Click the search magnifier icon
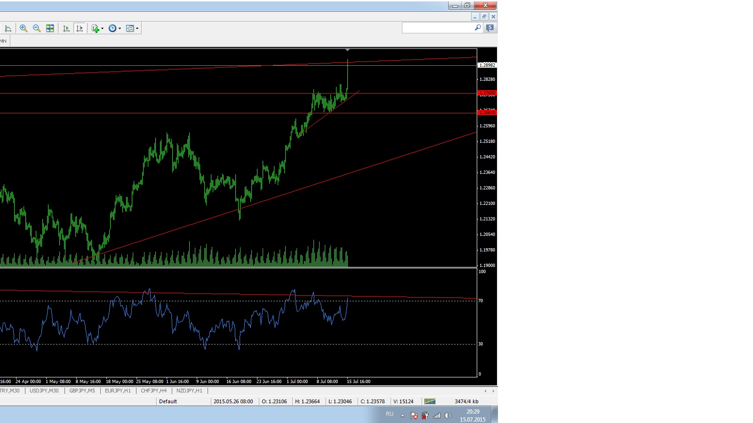Screen dimensions: 753x423 (x=478, y=28)
